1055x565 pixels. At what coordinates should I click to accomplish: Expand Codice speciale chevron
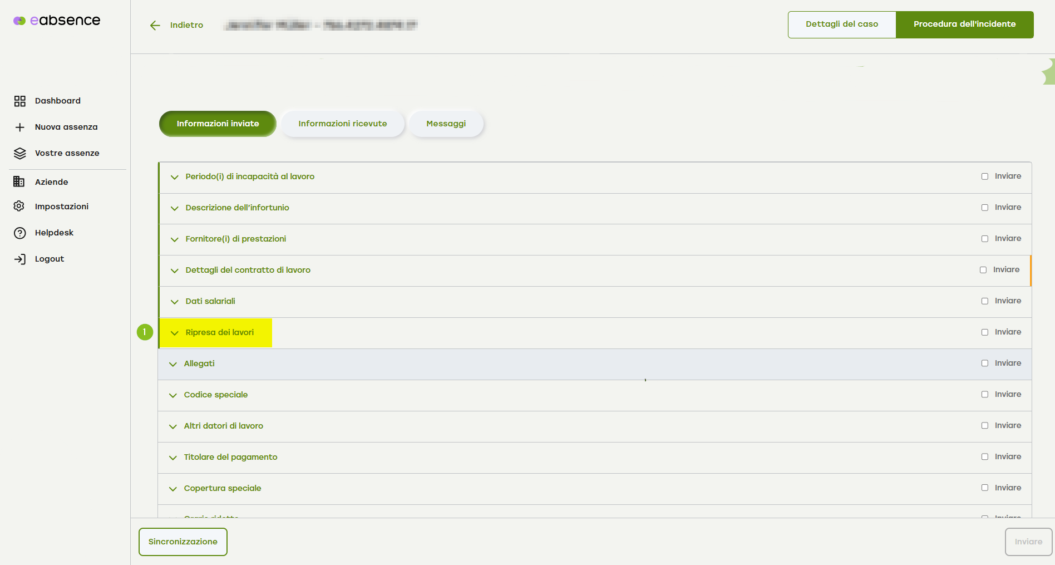173,395
